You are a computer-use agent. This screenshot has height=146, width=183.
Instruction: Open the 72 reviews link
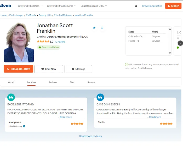pos(60,42)
